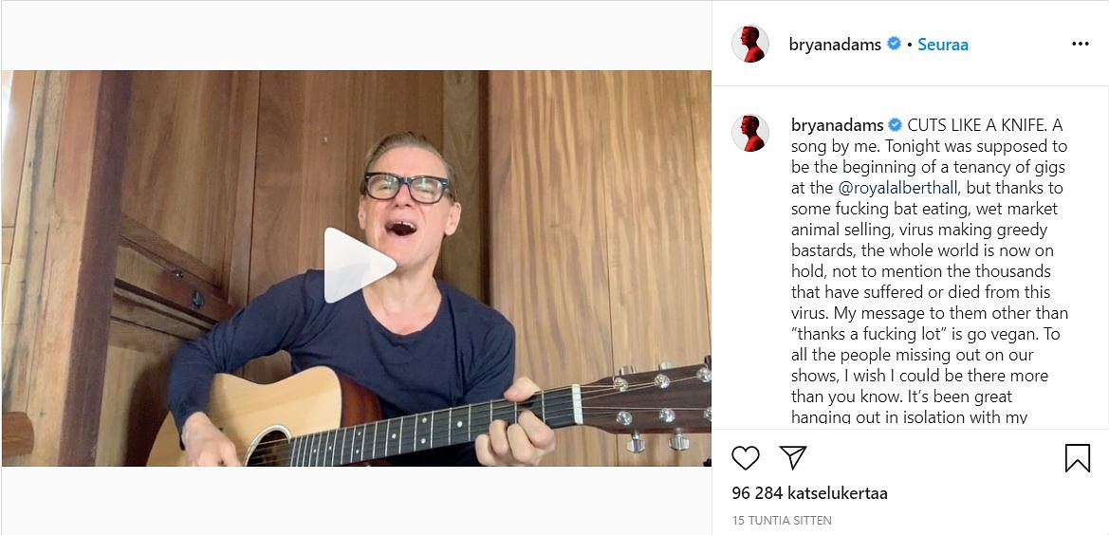Click the Seuraa follow link
The width and height of the screenshot is (1109, 535).
(x=943, y=45)
